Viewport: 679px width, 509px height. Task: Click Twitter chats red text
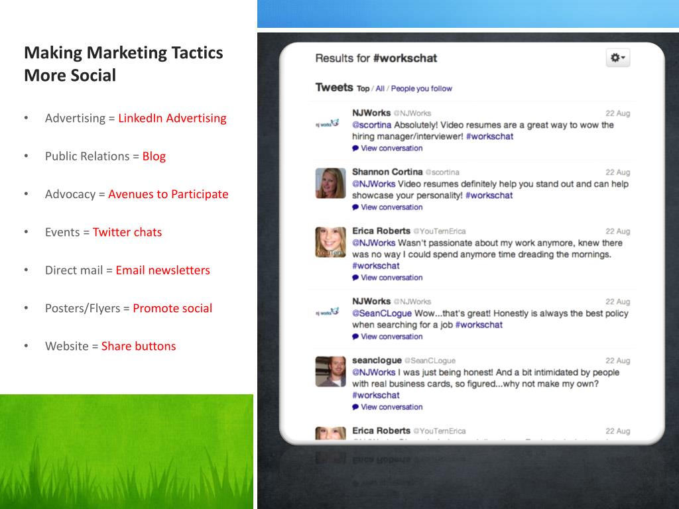(x=127, y=233)
